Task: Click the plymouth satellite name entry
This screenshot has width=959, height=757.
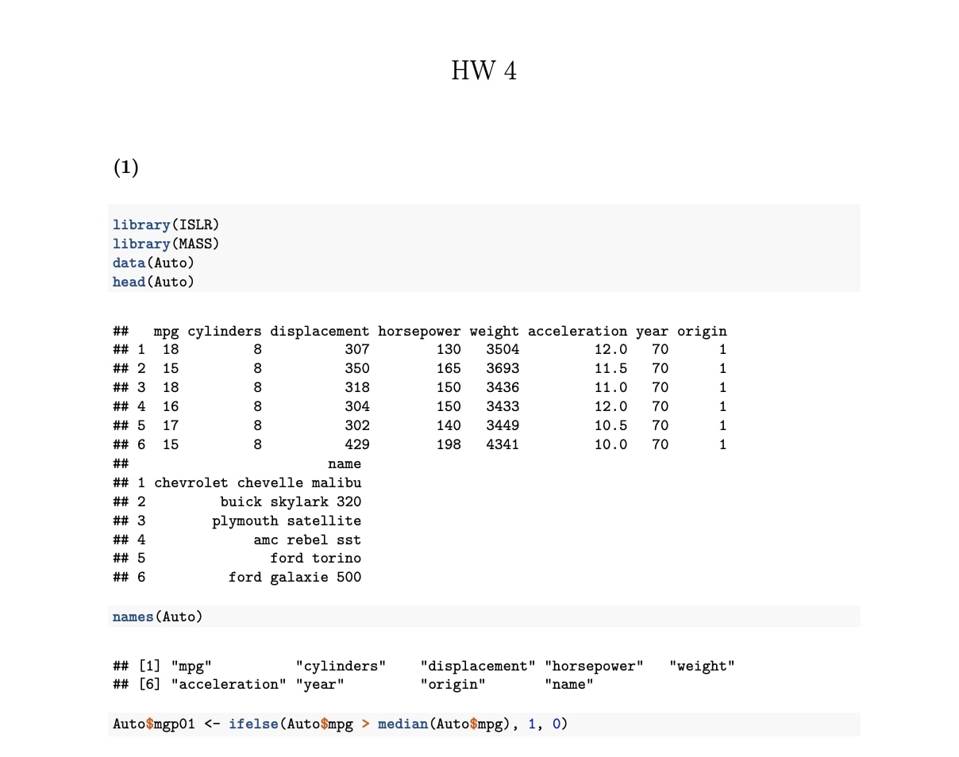Action: [286, 521]
